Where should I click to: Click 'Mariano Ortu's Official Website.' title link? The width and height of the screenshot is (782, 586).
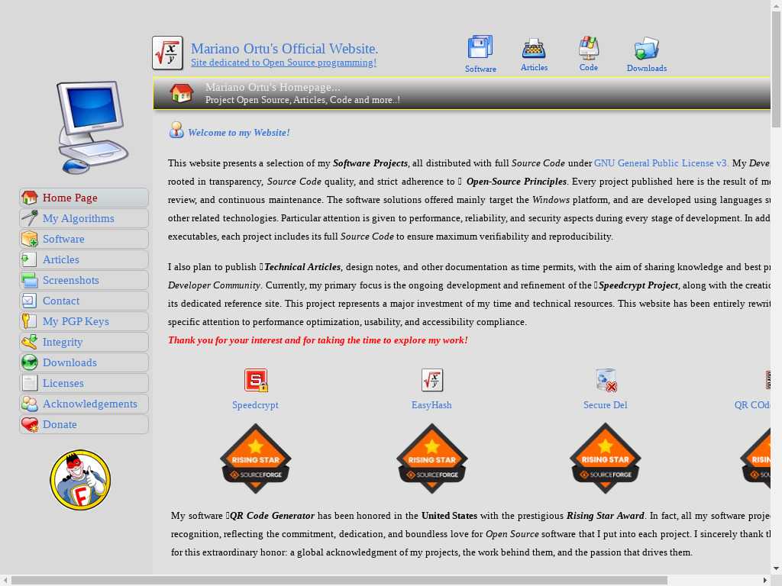(x=284, y=49)
